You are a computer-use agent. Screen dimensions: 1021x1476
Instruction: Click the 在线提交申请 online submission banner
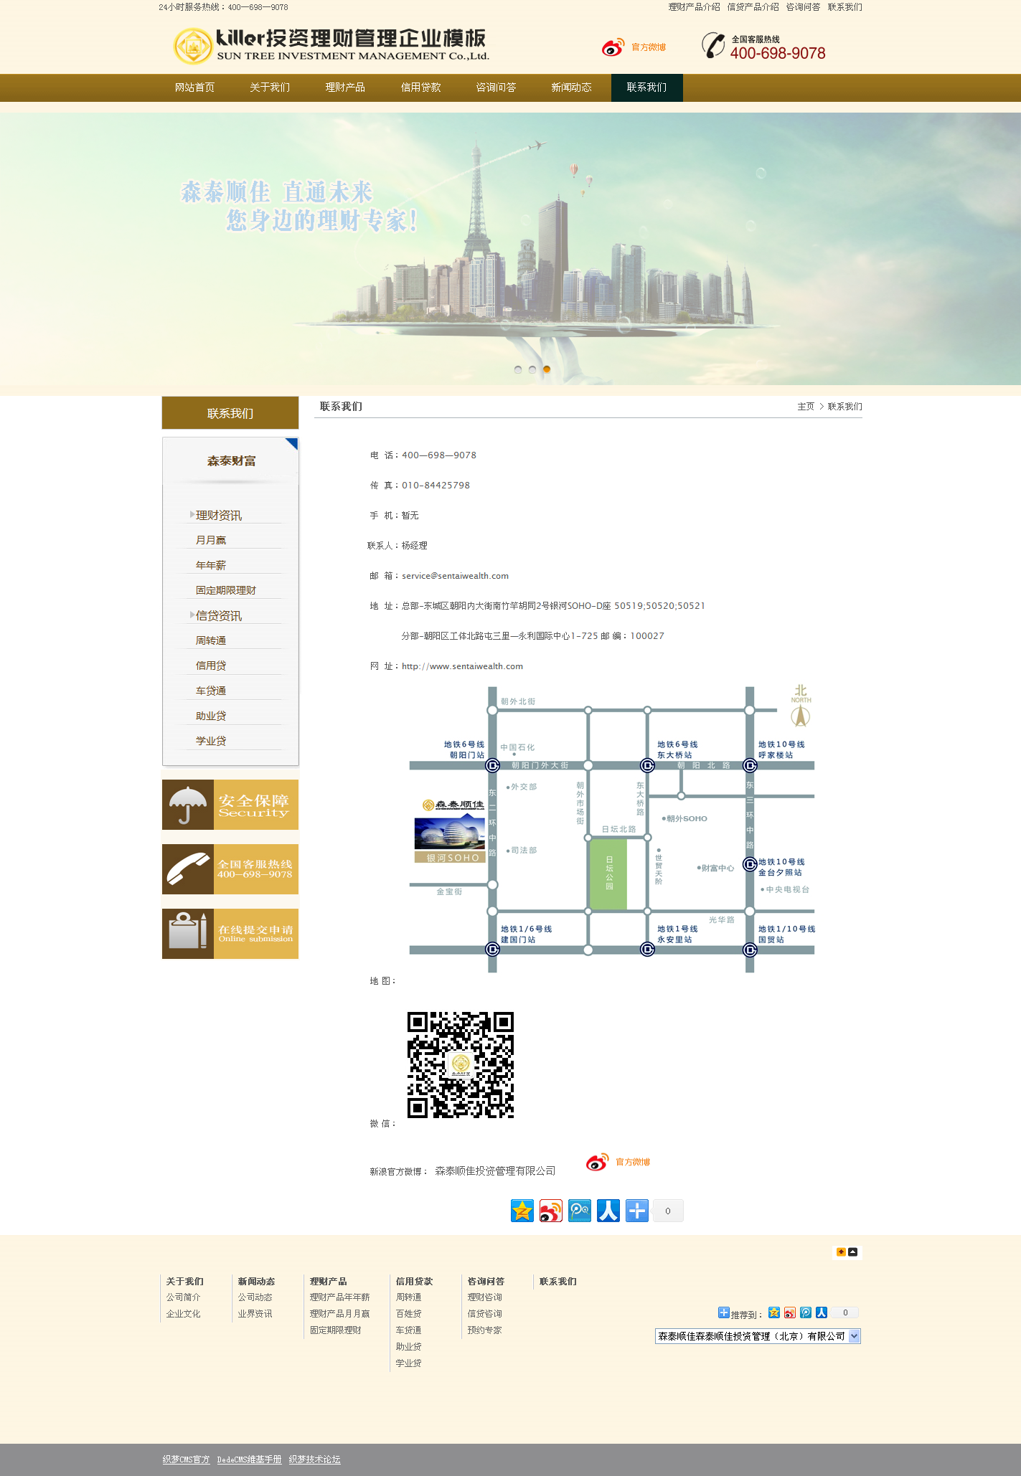coord(230,934)
